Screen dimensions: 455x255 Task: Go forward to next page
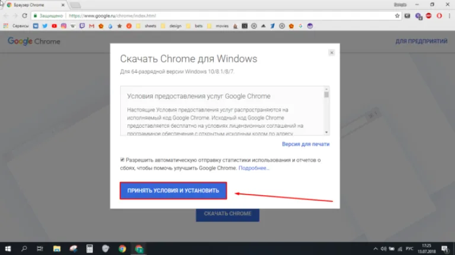pos(15,15)
